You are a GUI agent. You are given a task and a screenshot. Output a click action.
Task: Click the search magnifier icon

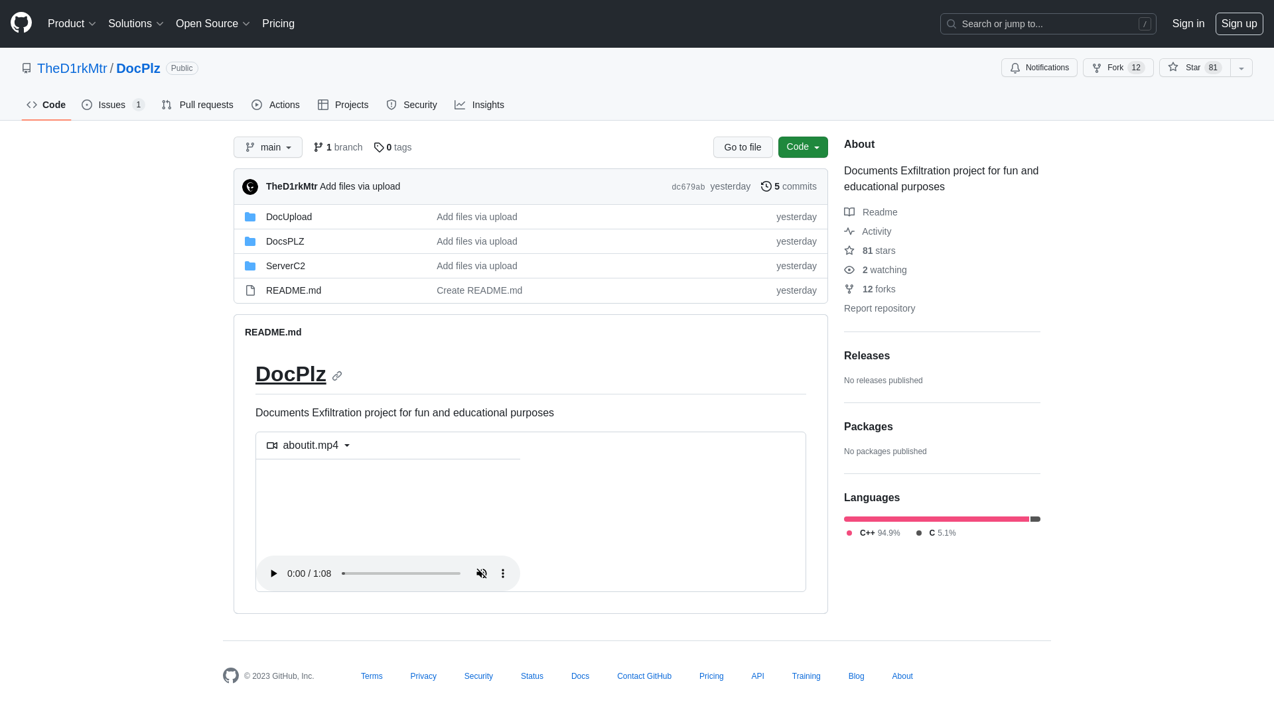952,24
